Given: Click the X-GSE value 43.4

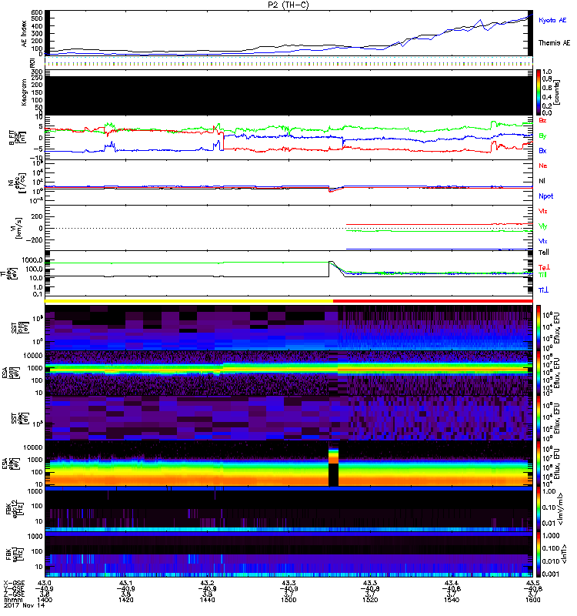Looking at the screenshot, I should point(452,583).
